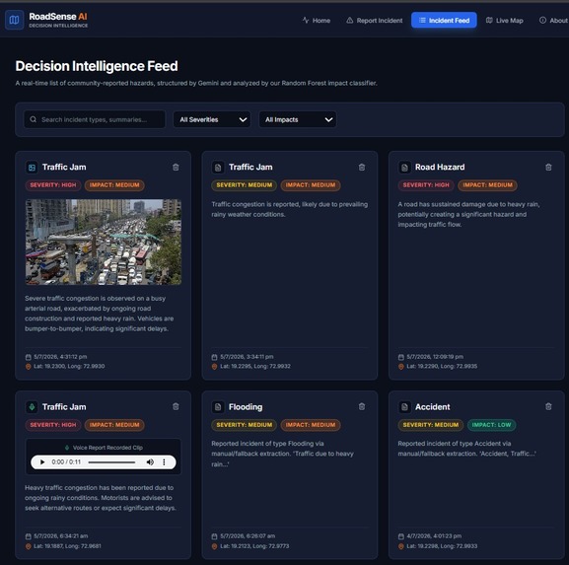This screenshot has width=569, height=565.
Task: Click the audio player seek bar
Action: coord(111,461)
